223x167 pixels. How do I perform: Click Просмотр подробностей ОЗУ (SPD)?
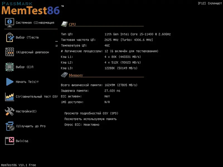coord(91,113)
